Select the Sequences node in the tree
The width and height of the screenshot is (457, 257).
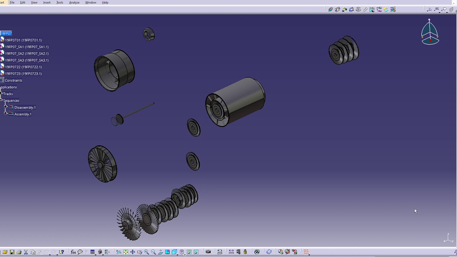click(x=11, y=101)
